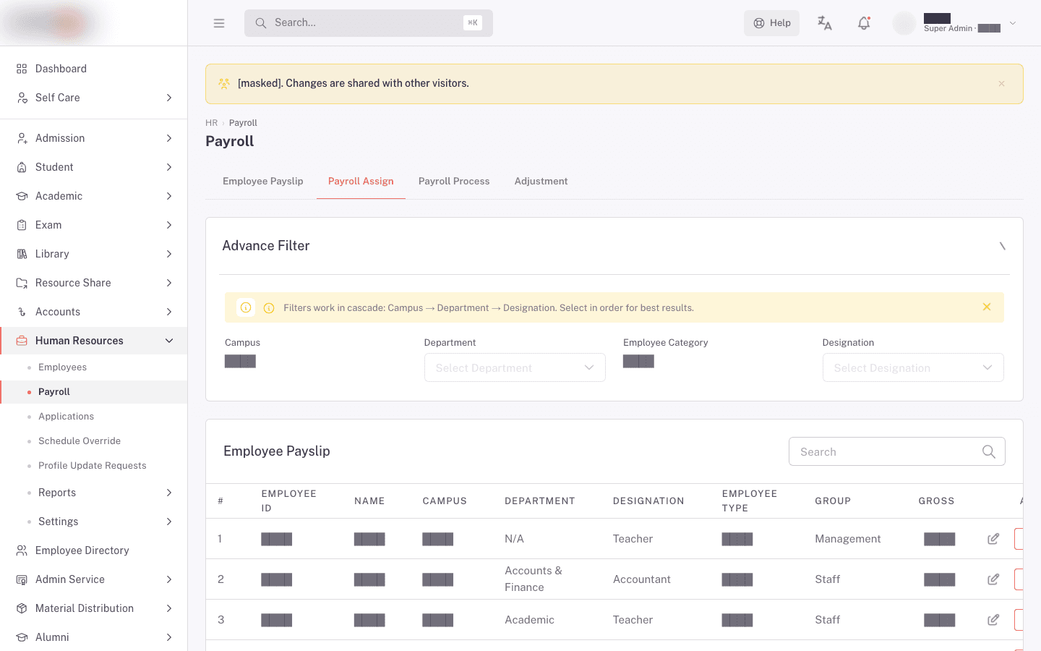Open the Select Department dropdown
This screenshot has width=1041, height=651.
pos(515,367)
